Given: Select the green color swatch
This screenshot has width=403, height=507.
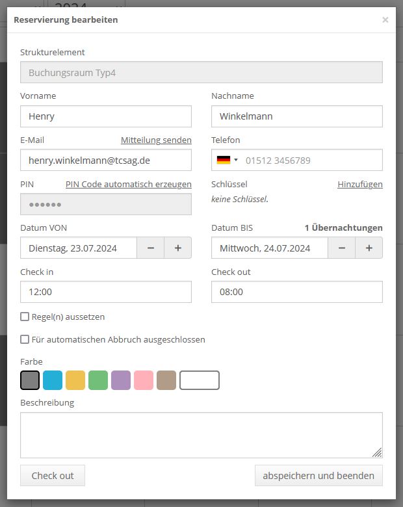Looking at the screenshot, I should (x=98, y=380).
